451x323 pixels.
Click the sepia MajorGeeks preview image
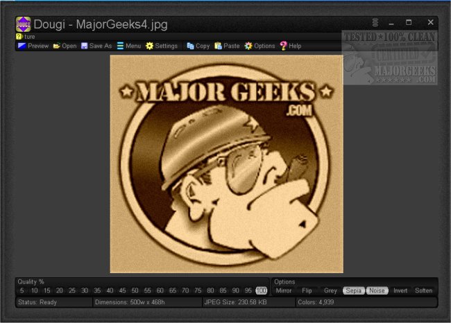(227, 164)
